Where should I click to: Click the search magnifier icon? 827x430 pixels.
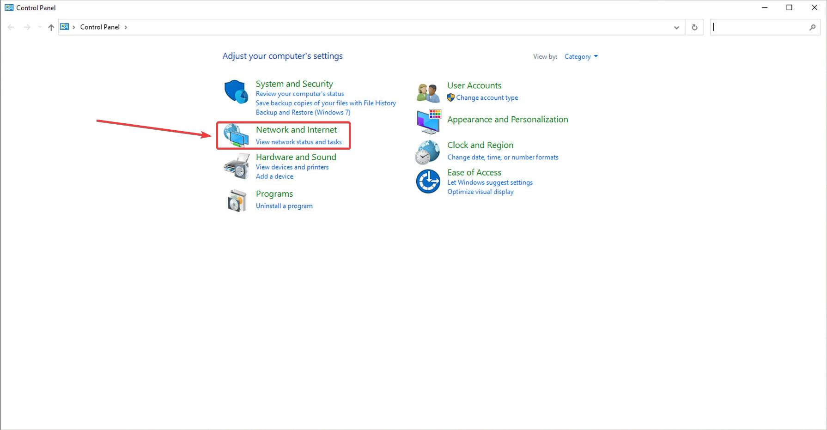coord(812,27)
